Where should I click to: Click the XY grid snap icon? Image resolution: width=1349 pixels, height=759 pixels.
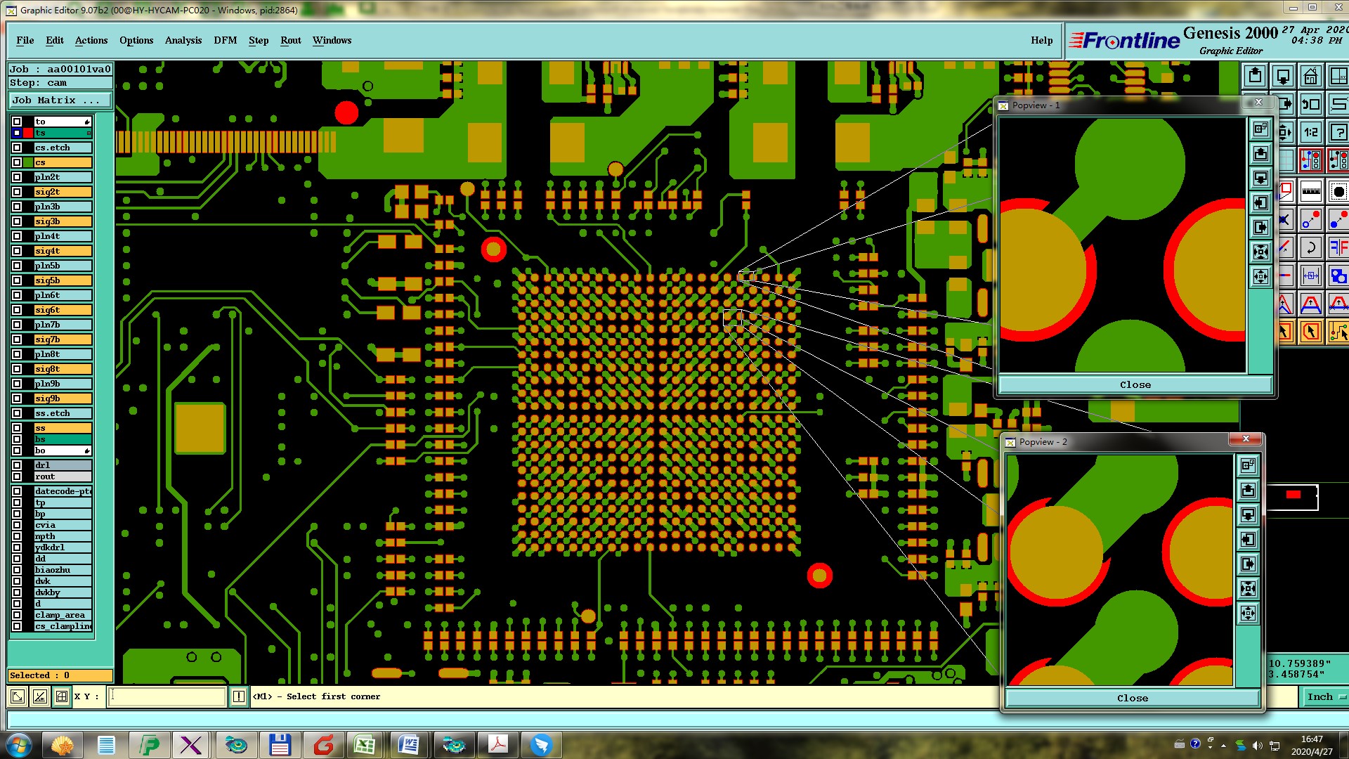pyautogui.click(x=1338, y=75)
